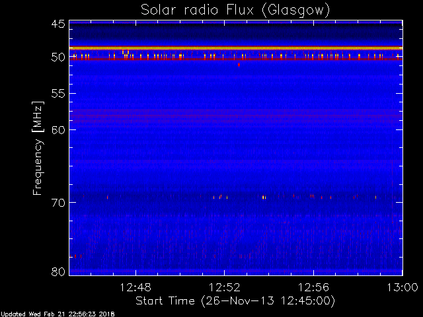423x317 pixels.
Task: Click the 12:48 time axis label
Action: coord(135,287)
